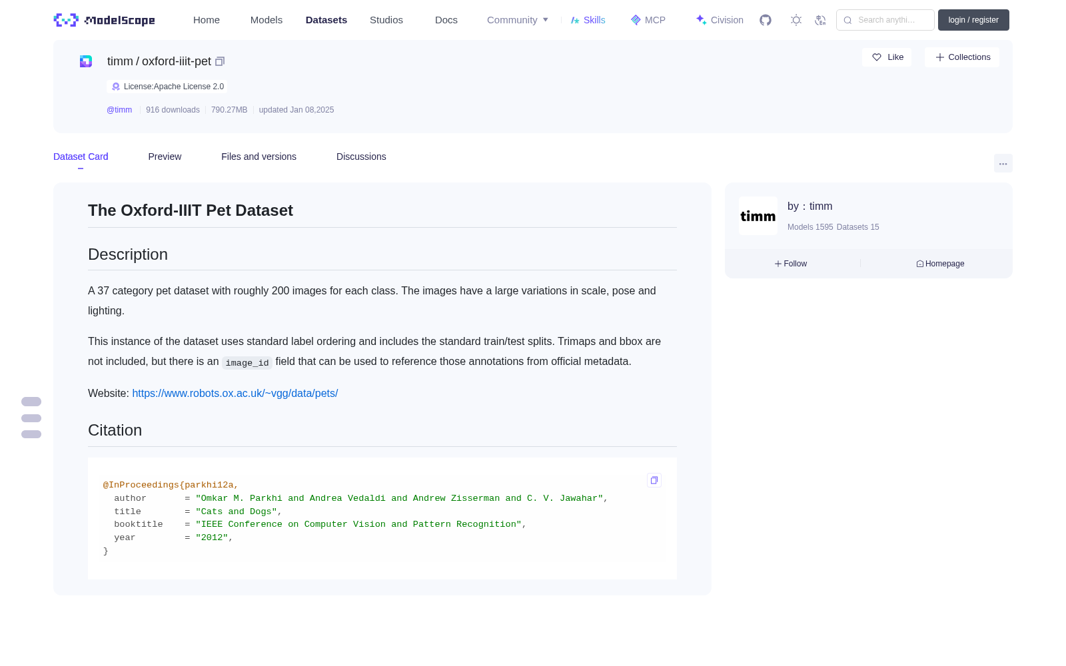Image resolution: width=1066 pixels, height=666 pixels.
Task: Open the GitHub icon link
Action: 766,20
